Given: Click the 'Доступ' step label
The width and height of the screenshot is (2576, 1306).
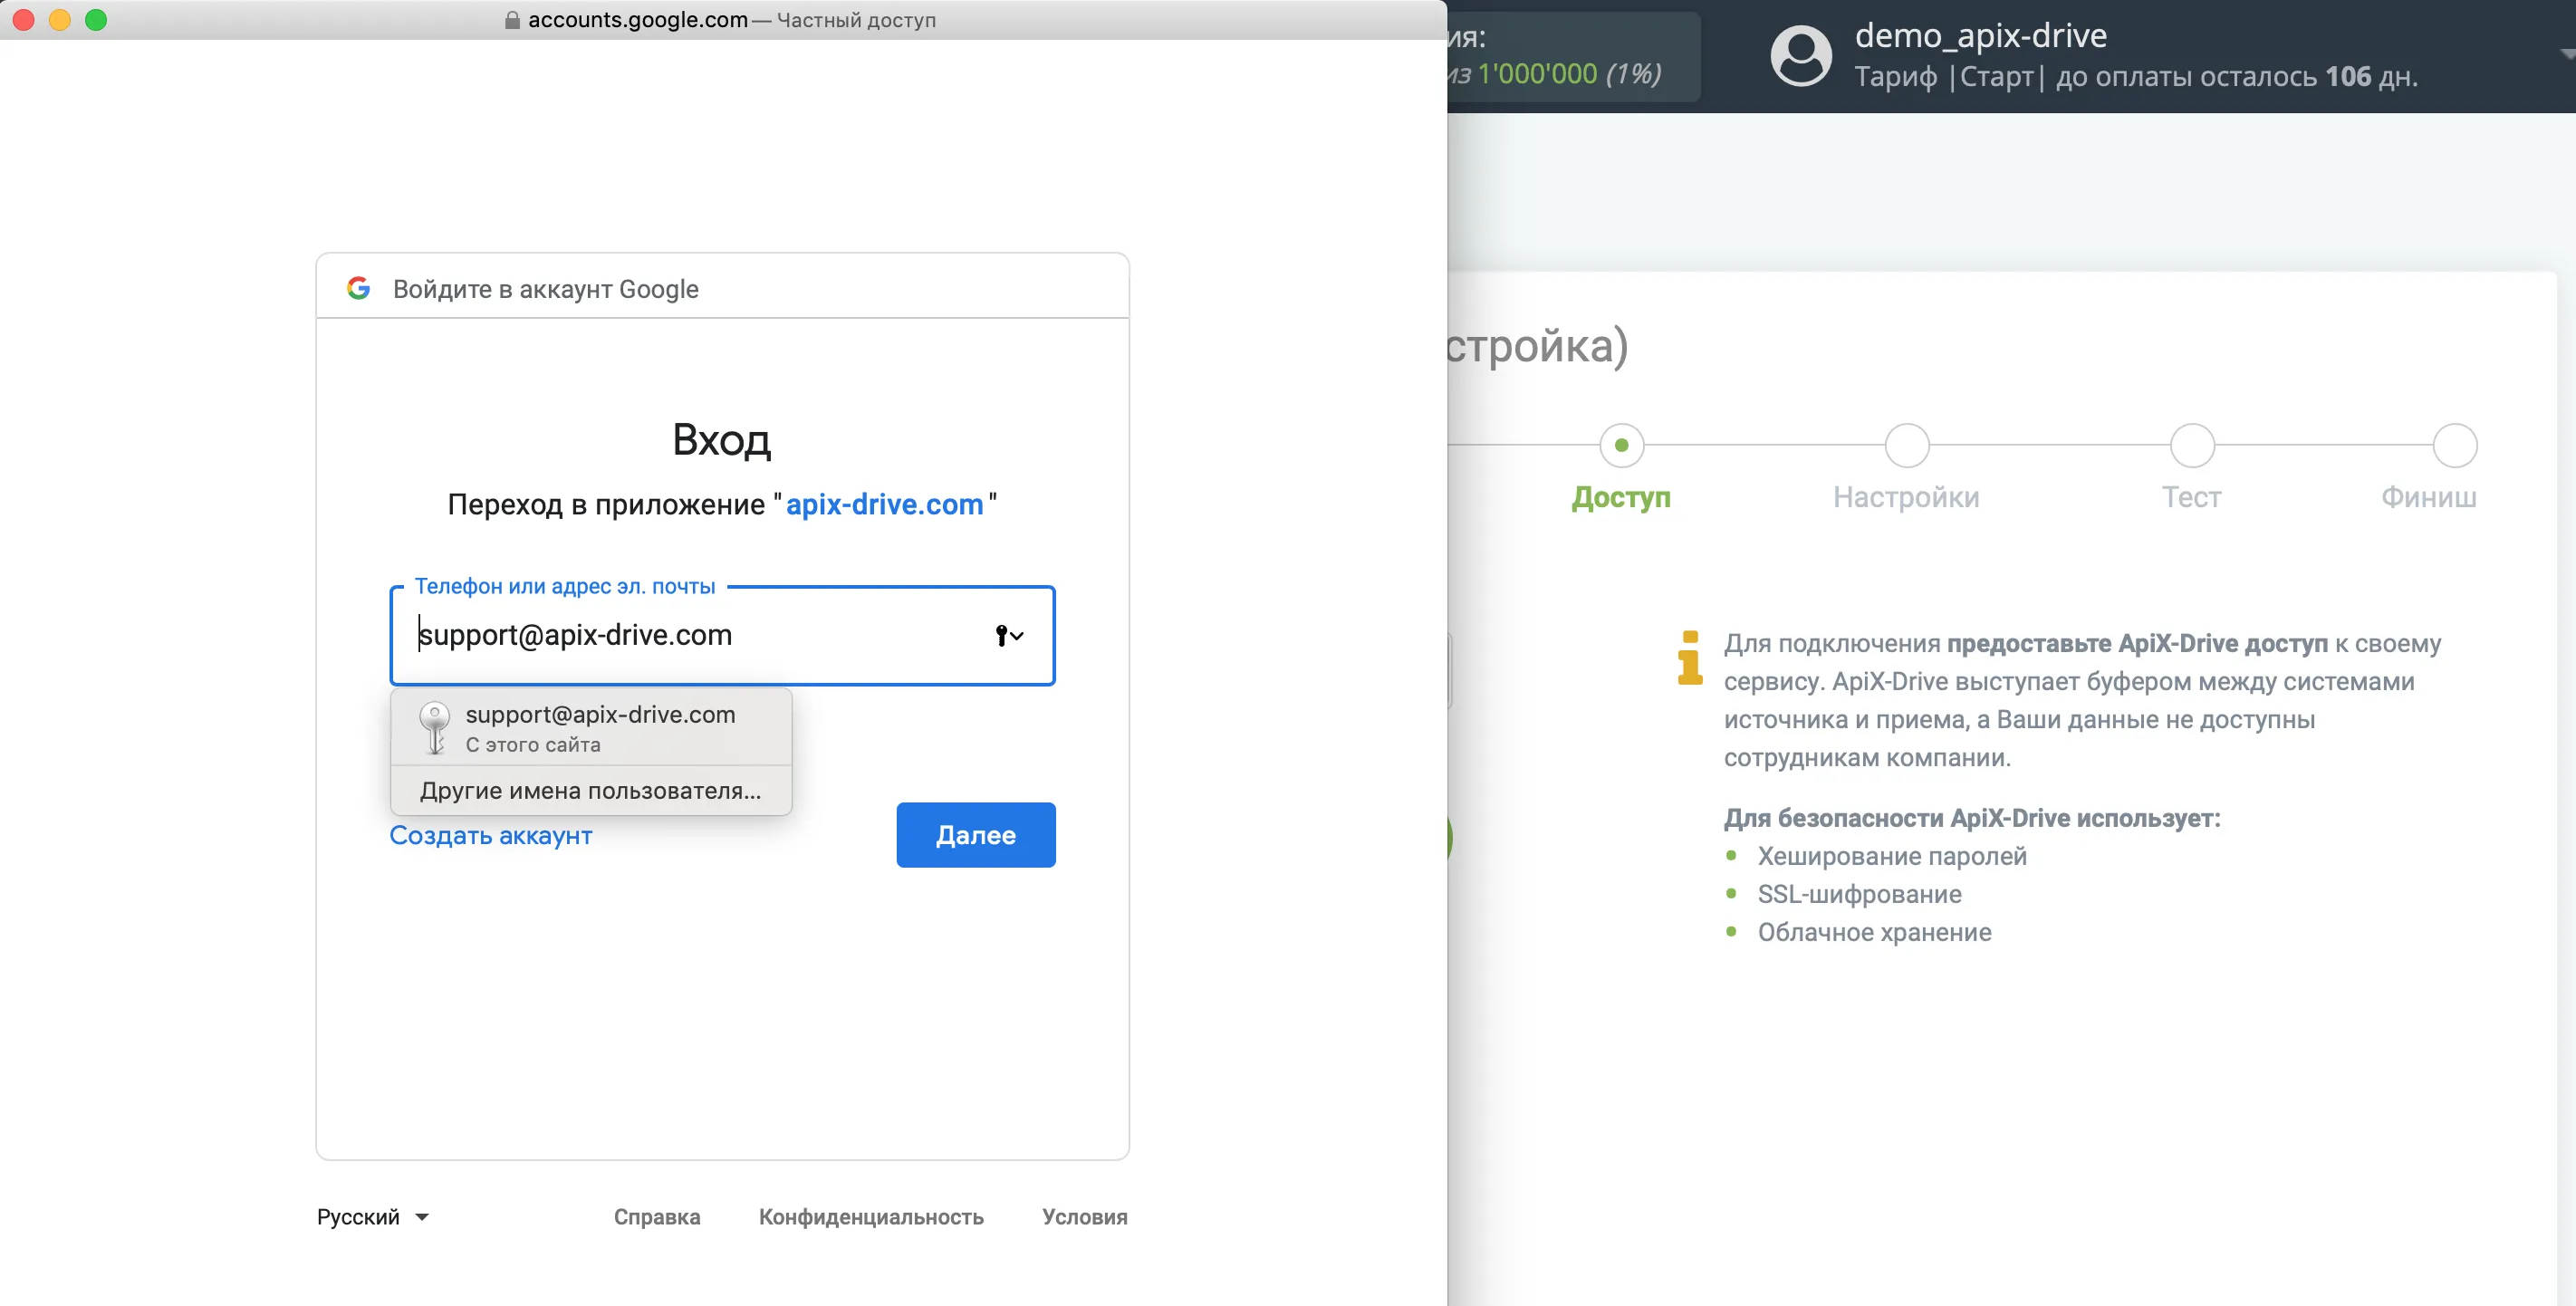Looking at the screenshot, I should click(x=1621, y=497).
